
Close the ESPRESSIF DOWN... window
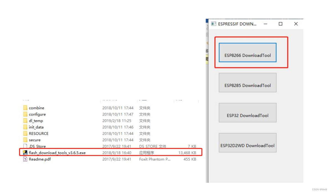point(296,24)
